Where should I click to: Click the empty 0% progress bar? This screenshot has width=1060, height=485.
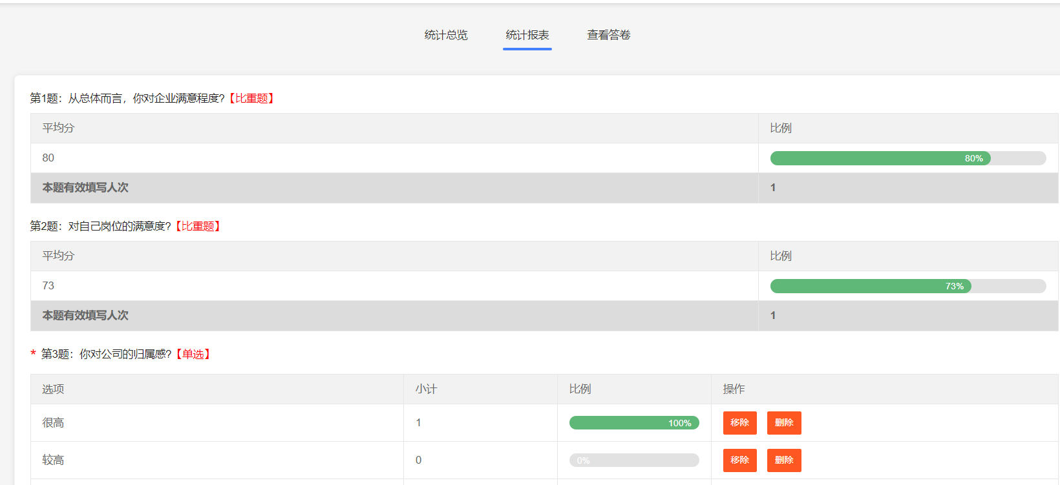633,460
